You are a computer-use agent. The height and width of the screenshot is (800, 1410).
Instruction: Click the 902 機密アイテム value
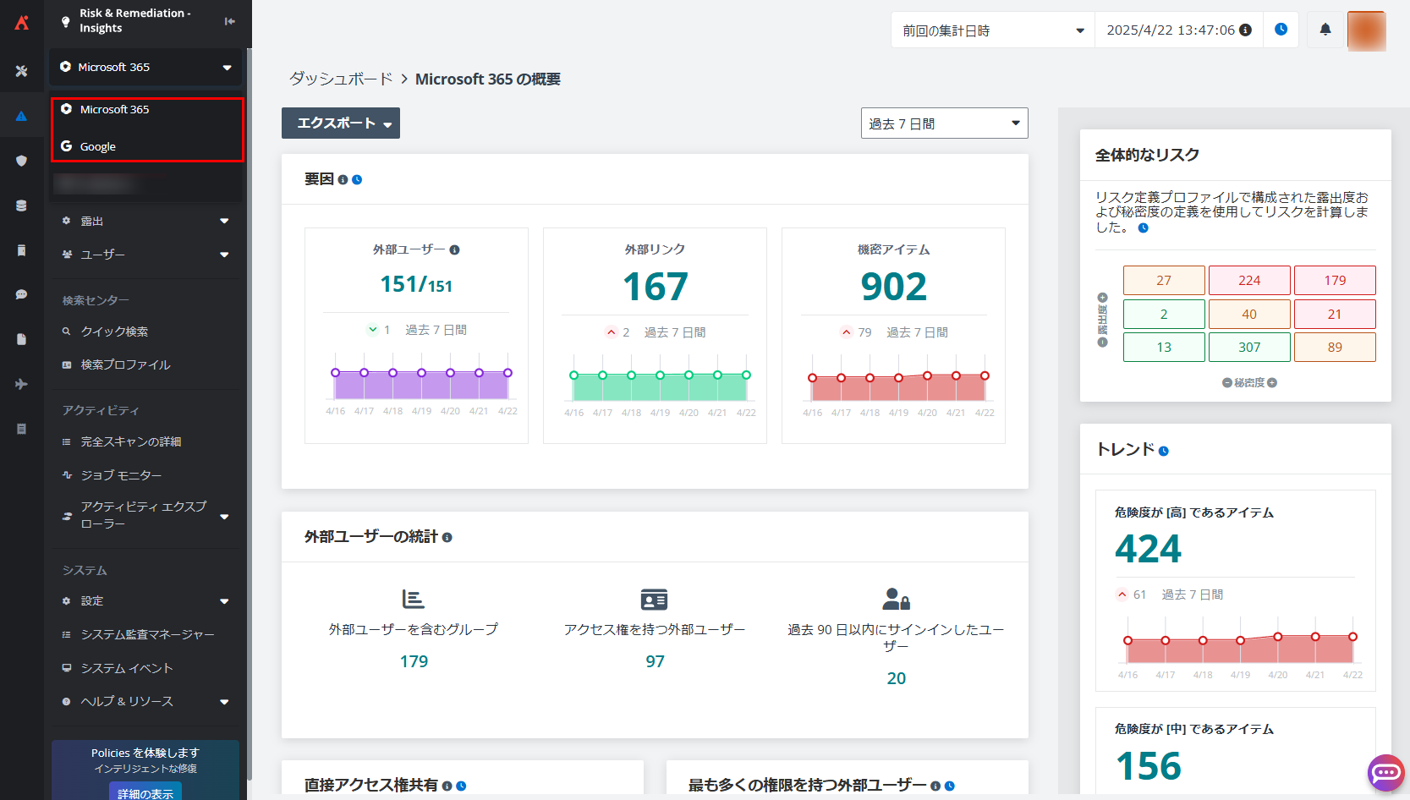[894, 287]
